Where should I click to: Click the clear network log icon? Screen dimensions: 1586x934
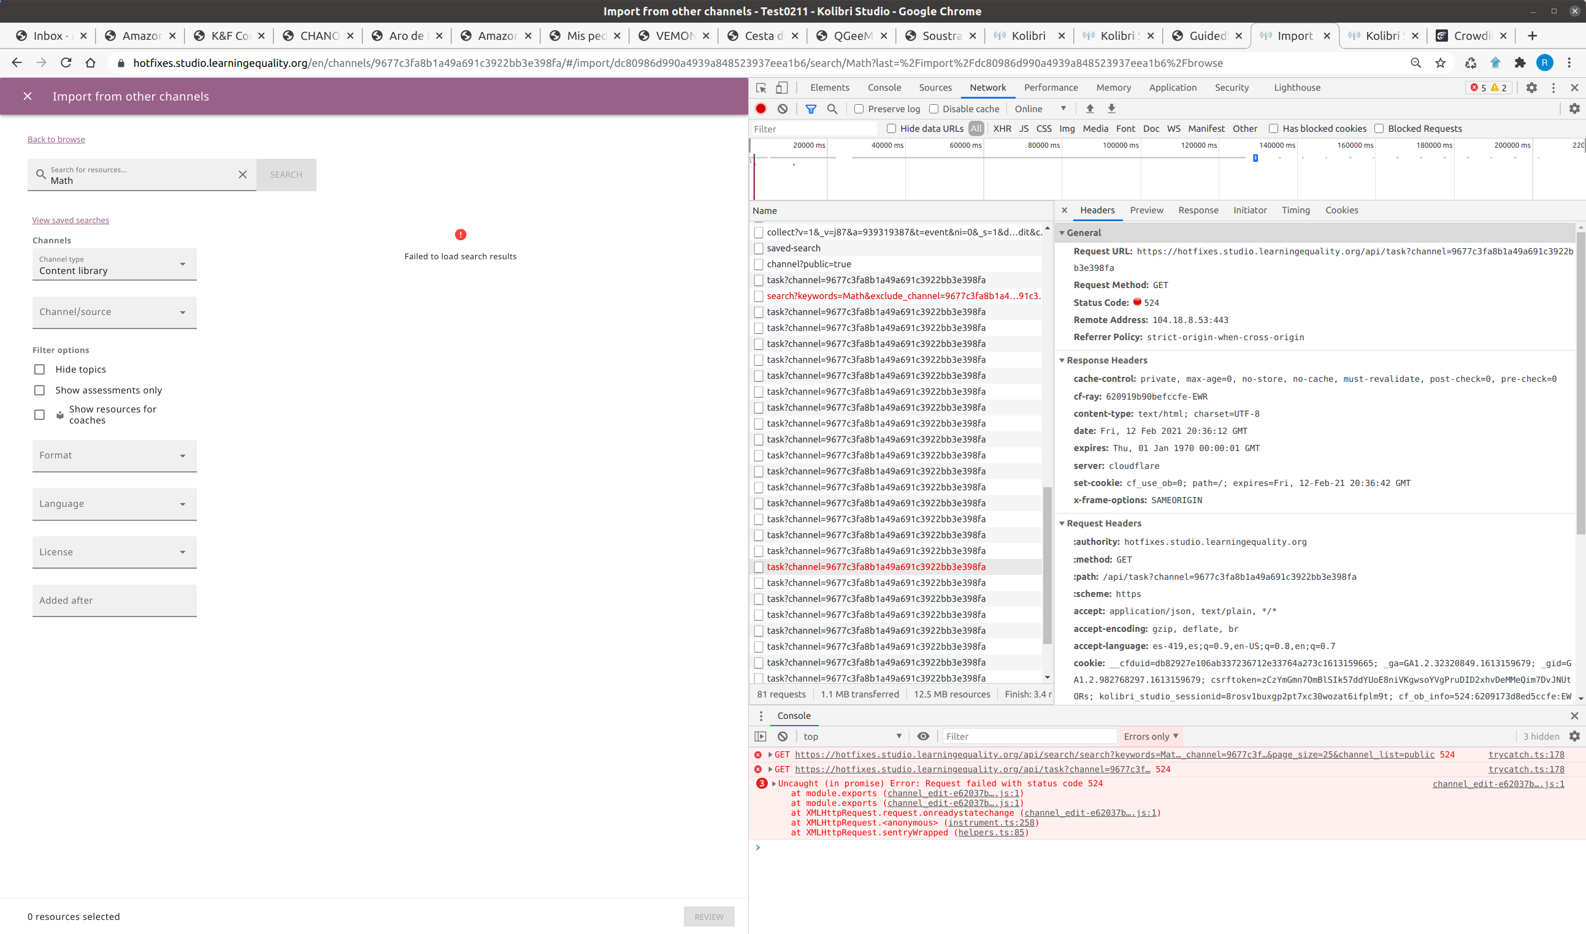coord(783,109)
